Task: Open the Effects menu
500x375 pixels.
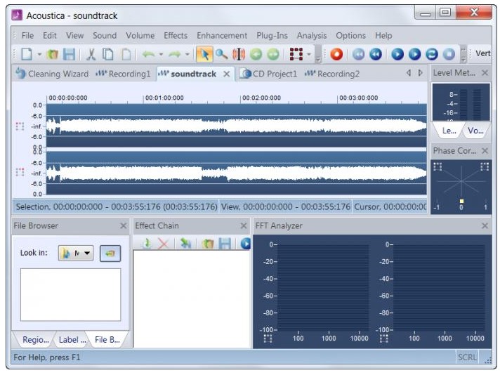Action: point(176,35)
